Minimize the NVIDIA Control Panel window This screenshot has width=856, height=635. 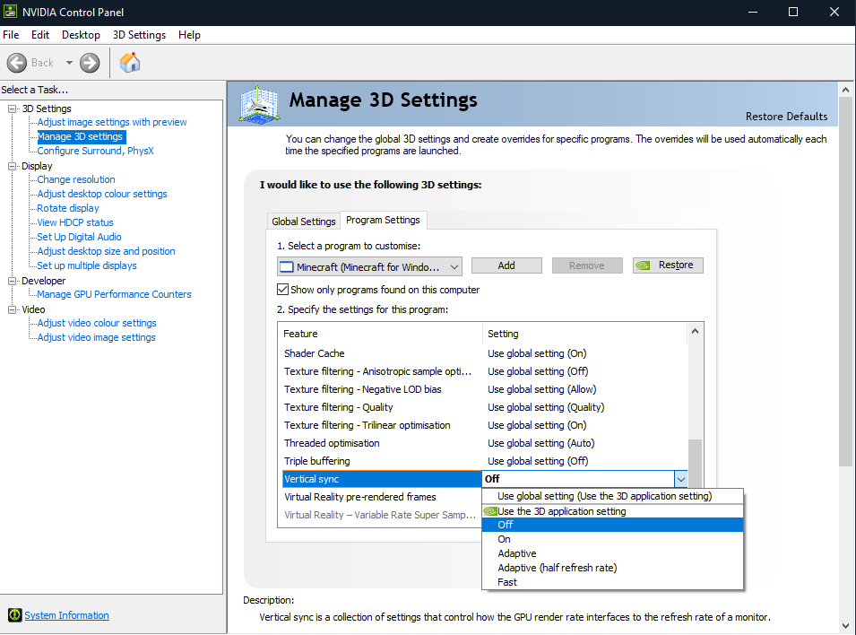pos(753,12)
